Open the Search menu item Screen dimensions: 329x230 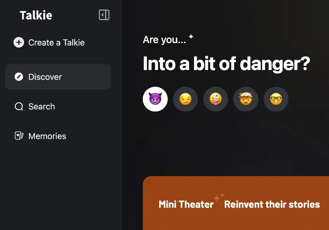pos(58,107)
